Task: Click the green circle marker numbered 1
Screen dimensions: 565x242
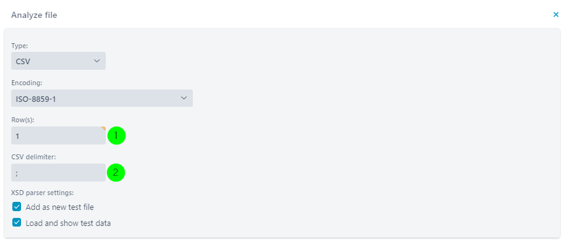Action: pyautogui.click(x=116, y=136)
